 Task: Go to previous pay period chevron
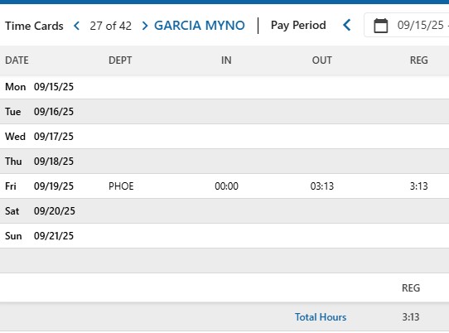(347, 25)
